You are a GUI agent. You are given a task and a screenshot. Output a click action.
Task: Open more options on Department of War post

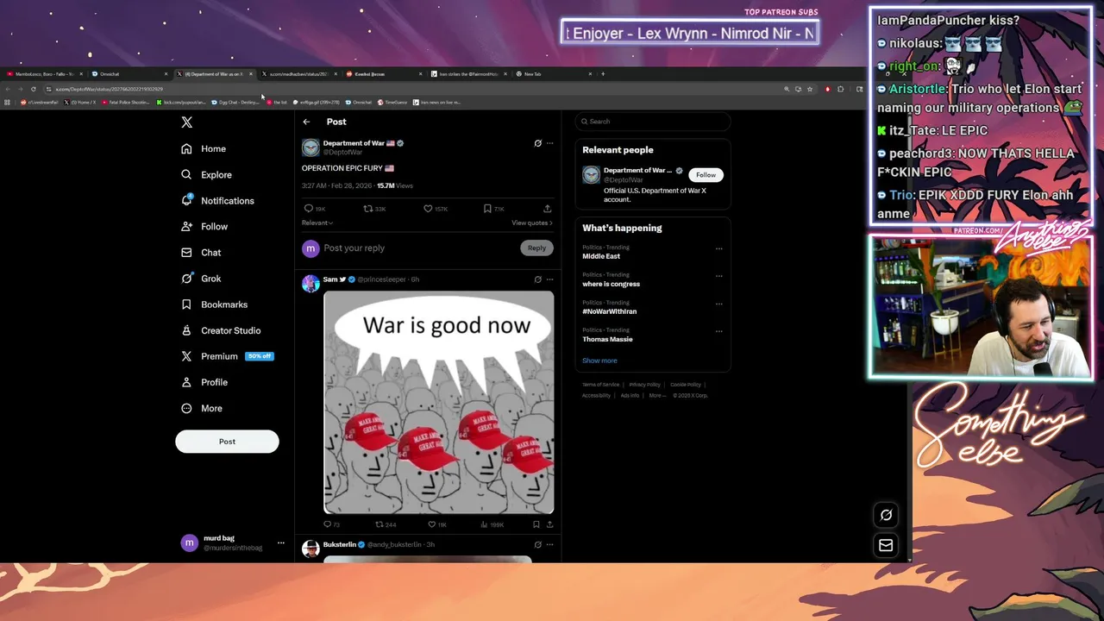549,143
